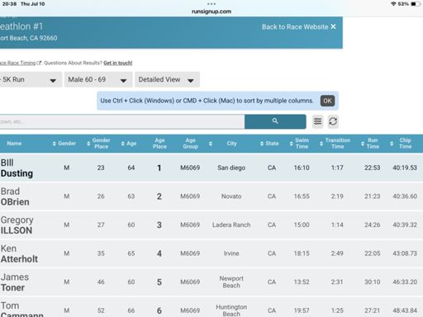Click age place 1 for Bill Dusting
This screenshot has width=423, height=317.
pos(159,168)
